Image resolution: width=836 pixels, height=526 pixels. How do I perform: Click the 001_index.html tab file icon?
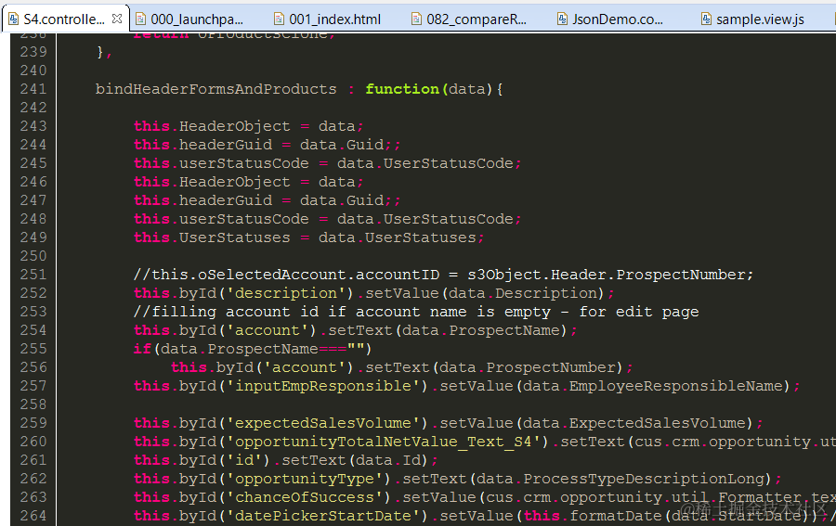click(279, 19)
